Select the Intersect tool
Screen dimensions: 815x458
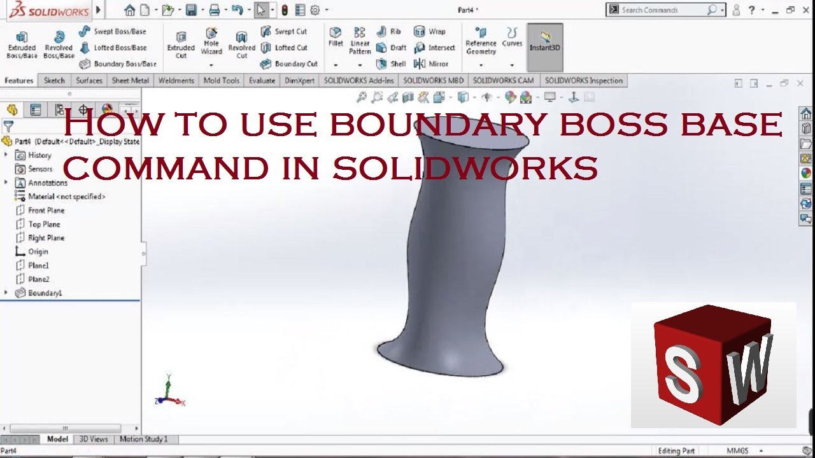pos(435,48)
